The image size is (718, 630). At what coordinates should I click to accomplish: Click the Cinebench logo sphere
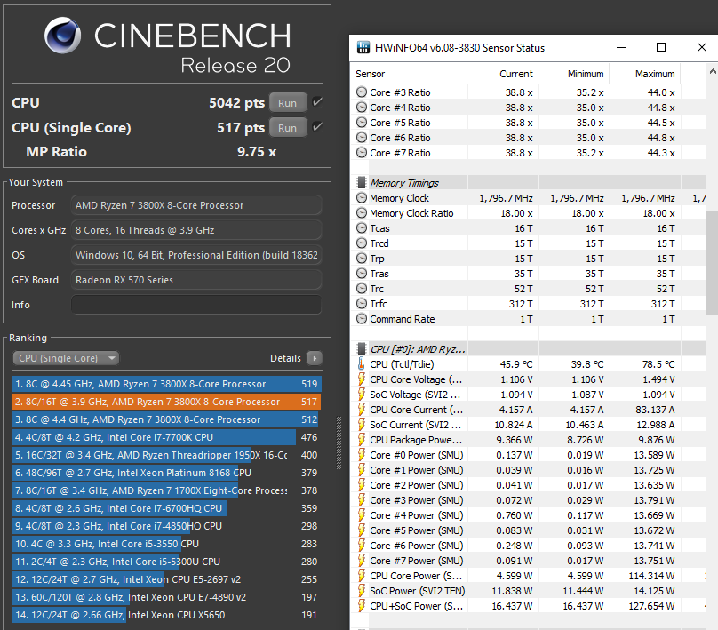[63, 36]
